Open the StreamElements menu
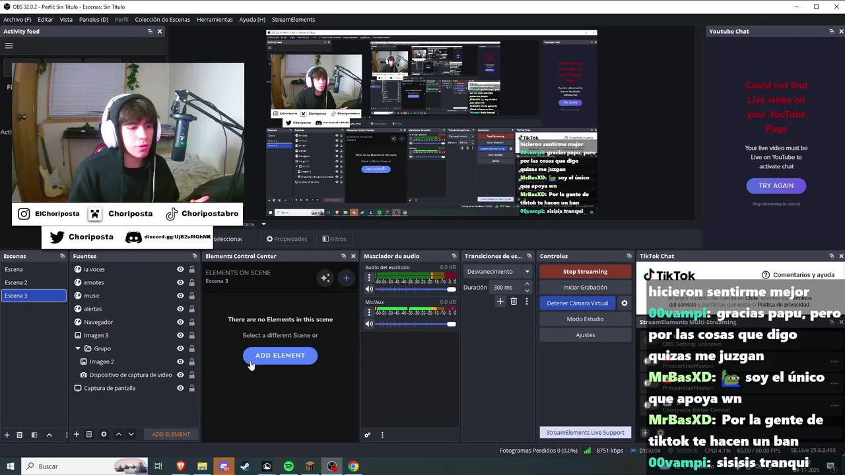Viewport: 845px width, 475px height. [293, 19]
